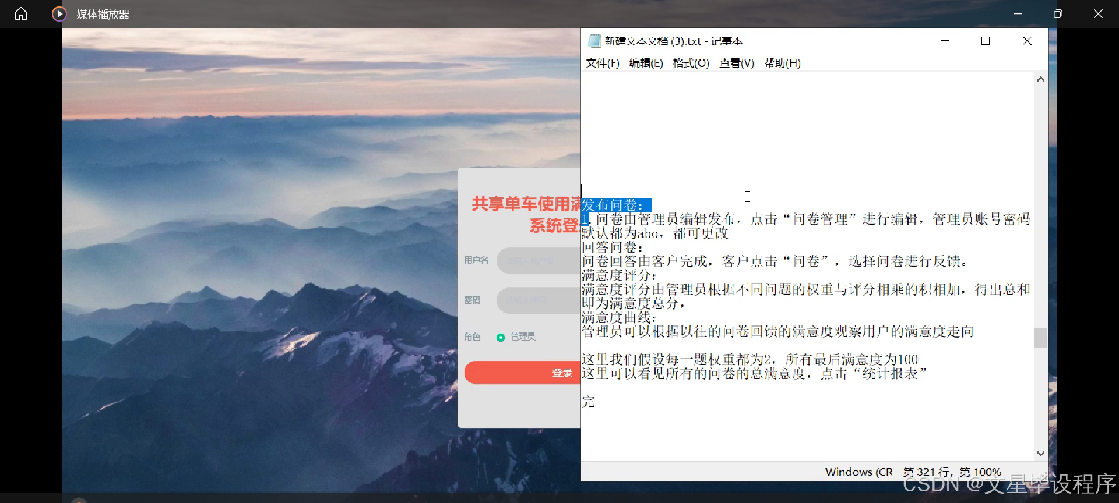1119x503 pixels.
Task: Click line starting 管理员可以根据以往的问卷
Action: click(777, 332)
